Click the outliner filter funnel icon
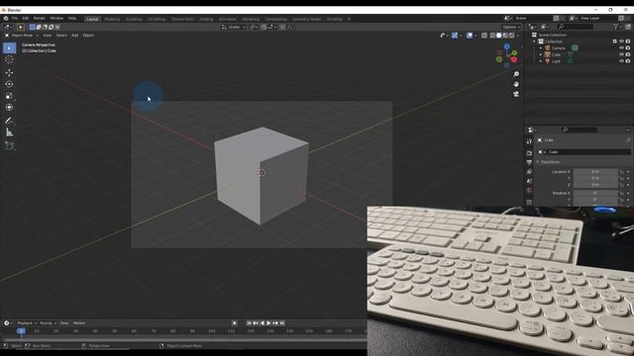 [615, 27]
